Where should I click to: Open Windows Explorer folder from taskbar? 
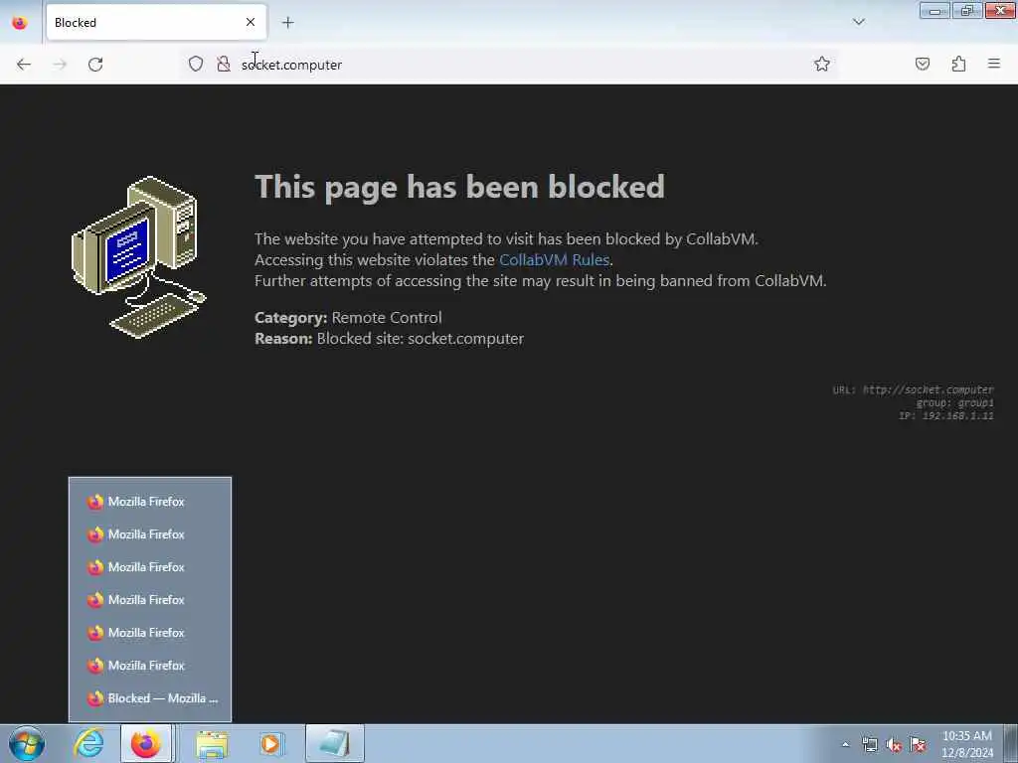(212, 743)
